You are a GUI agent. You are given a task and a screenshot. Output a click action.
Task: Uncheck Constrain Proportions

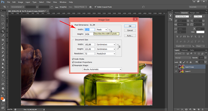coord(73,62)
